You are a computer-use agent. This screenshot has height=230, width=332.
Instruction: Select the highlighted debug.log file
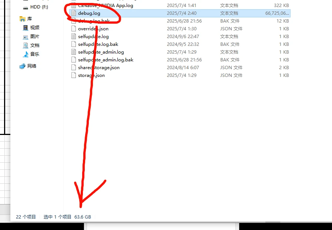[x=89, y=13]
